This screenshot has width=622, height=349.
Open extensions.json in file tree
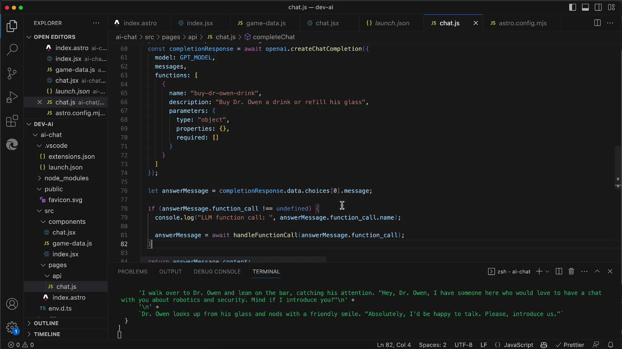(x=71, y=156)
